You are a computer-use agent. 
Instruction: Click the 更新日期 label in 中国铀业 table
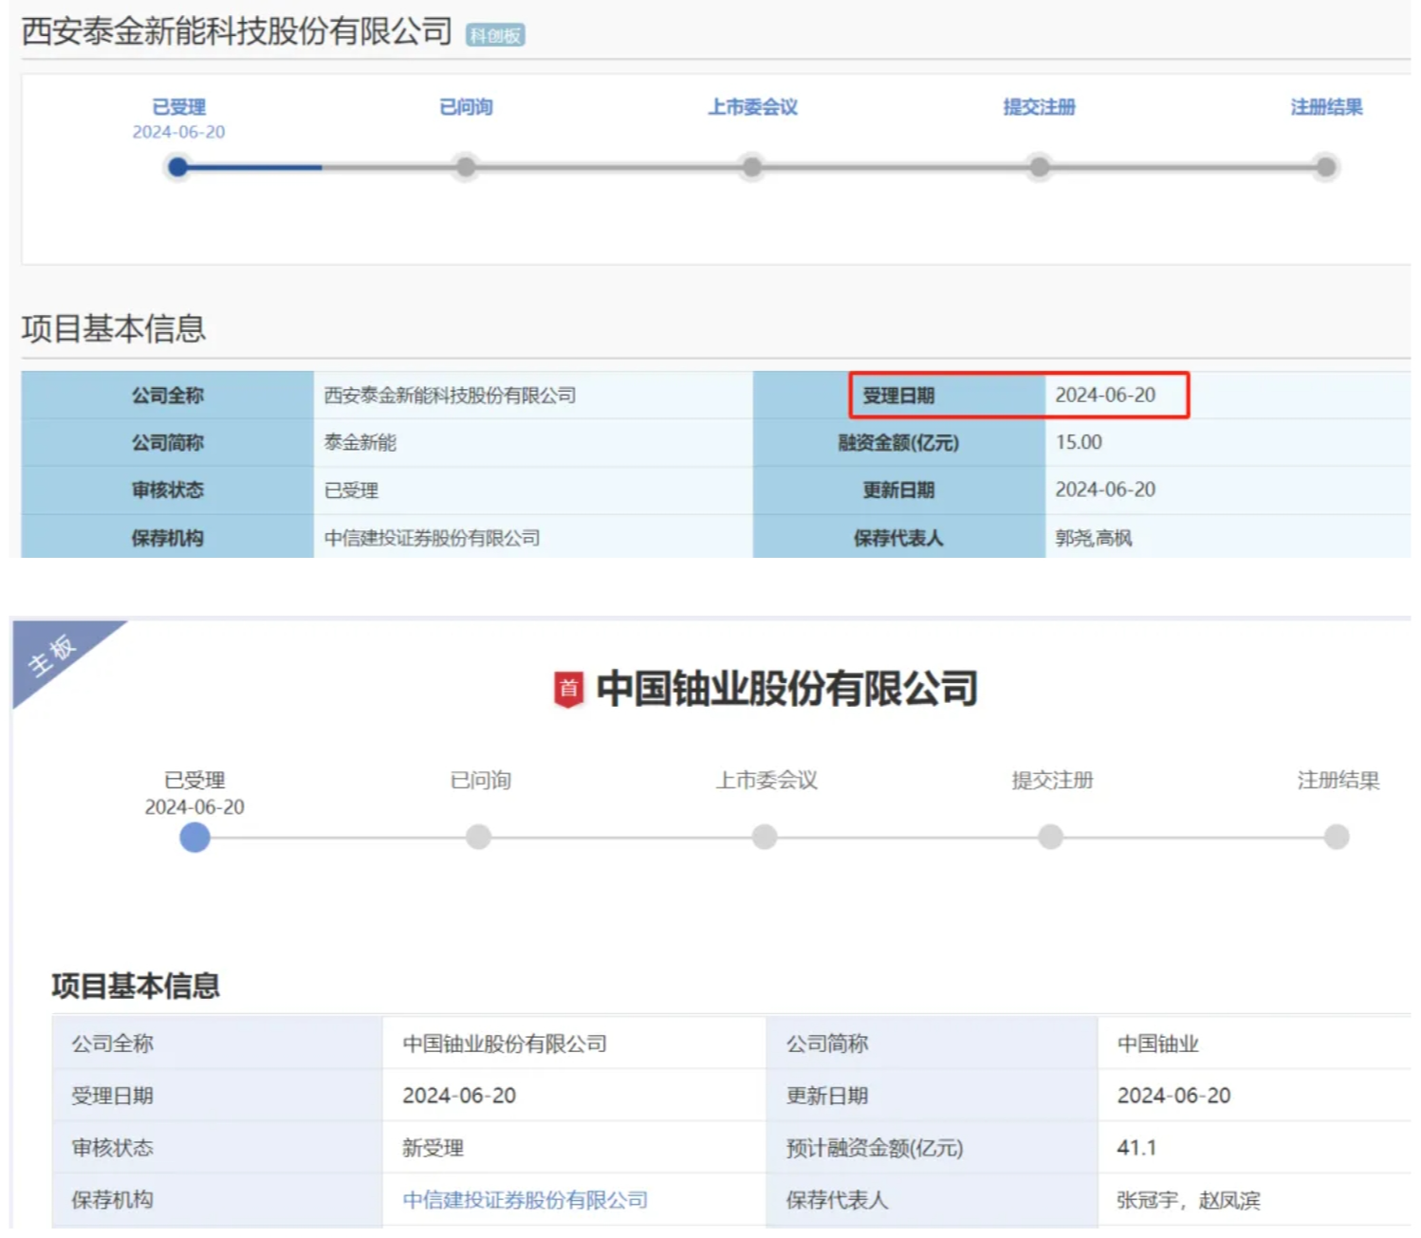click(x=827, y=1096)
